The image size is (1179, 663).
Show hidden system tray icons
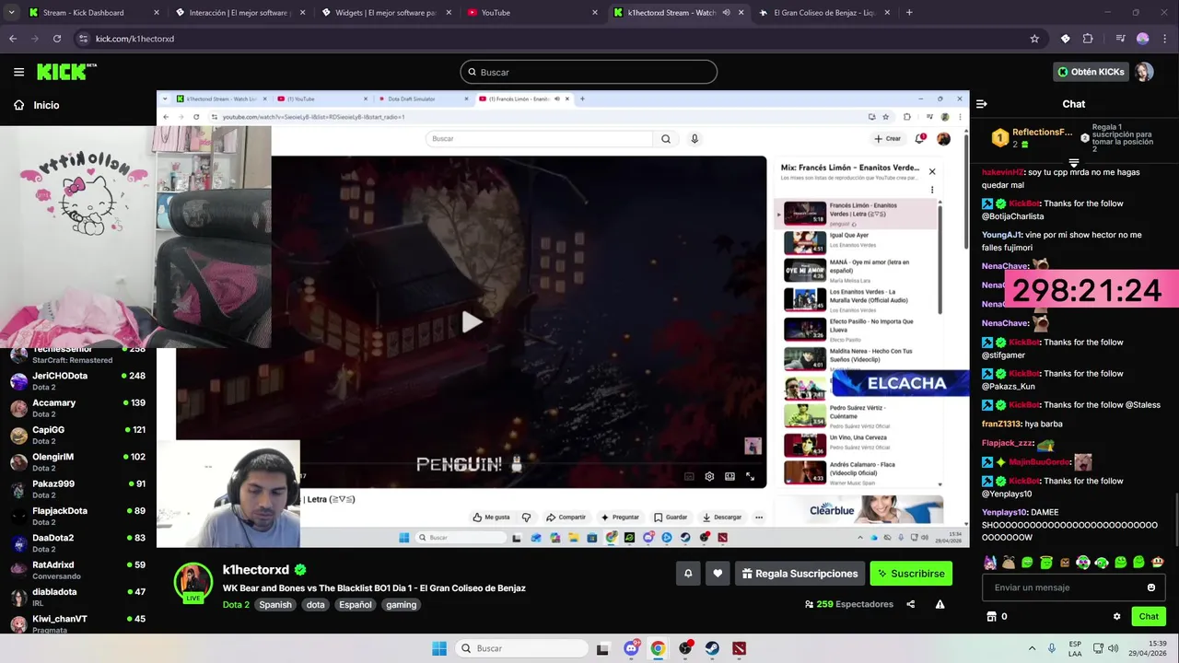point(1032,648)
